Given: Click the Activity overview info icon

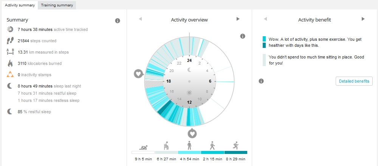Looking at the screenshot, I should click(243, 36).
